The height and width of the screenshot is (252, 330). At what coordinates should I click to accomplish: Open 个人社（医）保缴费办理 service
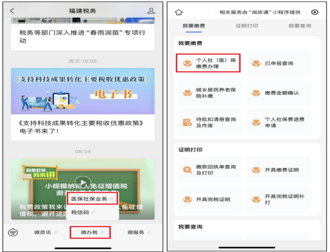[208, 63]
